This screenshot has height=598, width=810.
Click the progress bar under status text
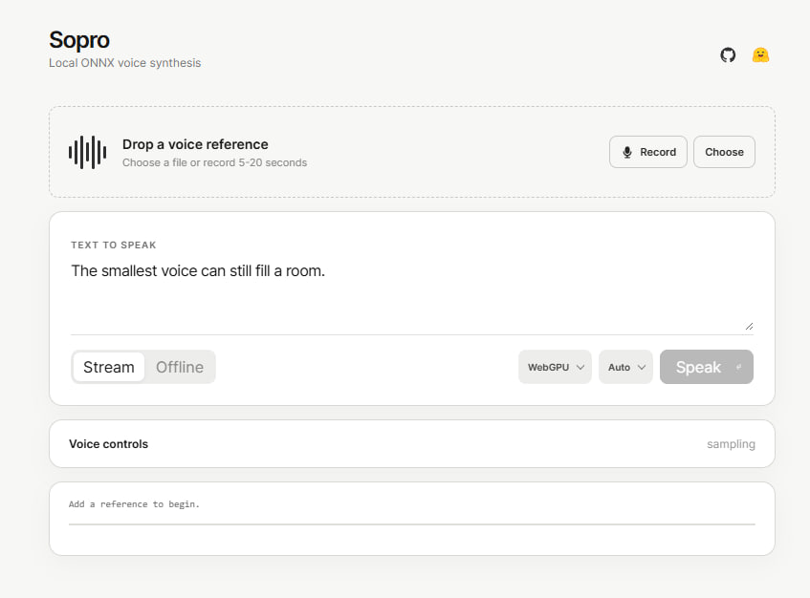412,524
